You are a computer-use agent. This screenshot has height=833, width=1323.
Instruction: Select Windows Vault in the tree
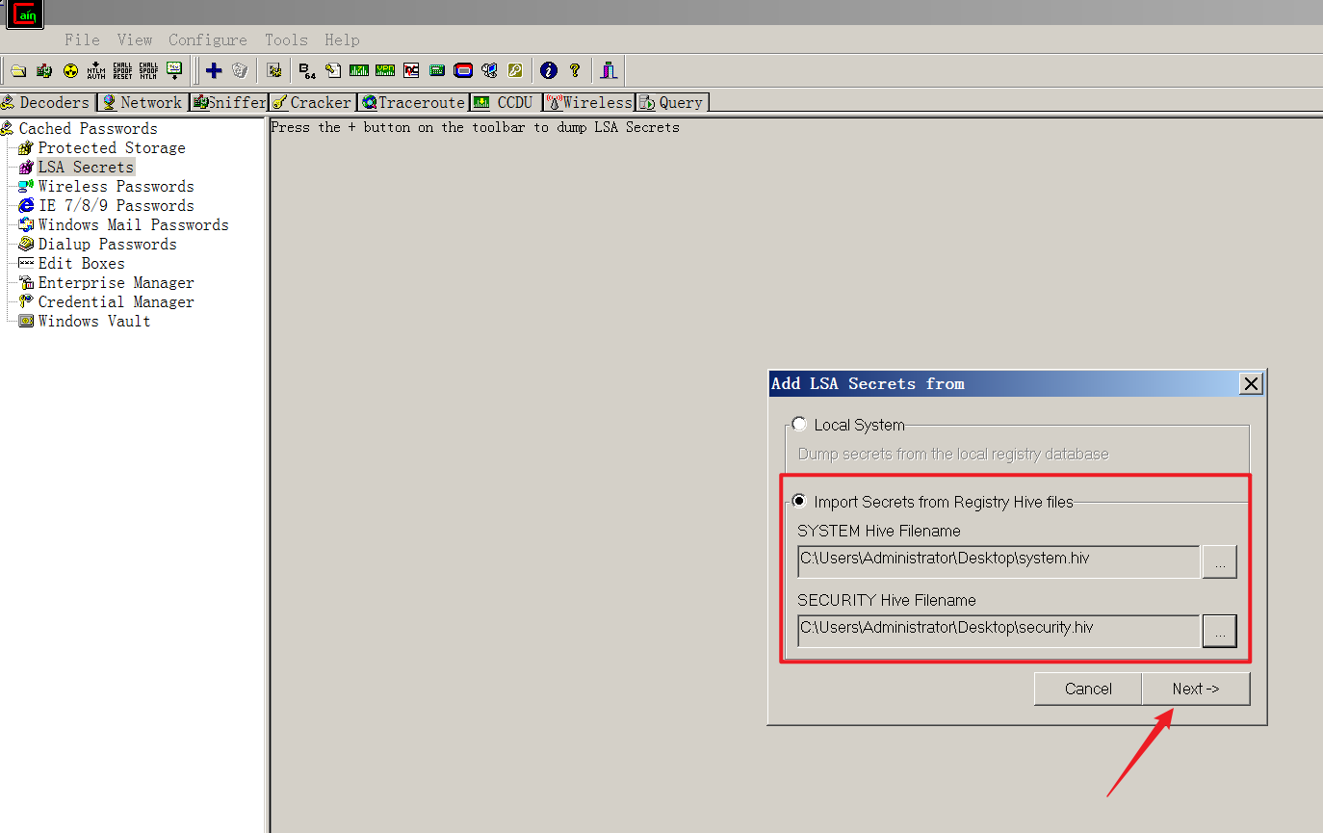click(94, 321)
